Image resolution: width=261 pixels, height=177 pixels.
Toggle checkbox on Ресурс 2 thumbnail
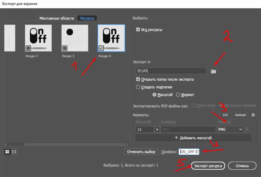point(28,48)
